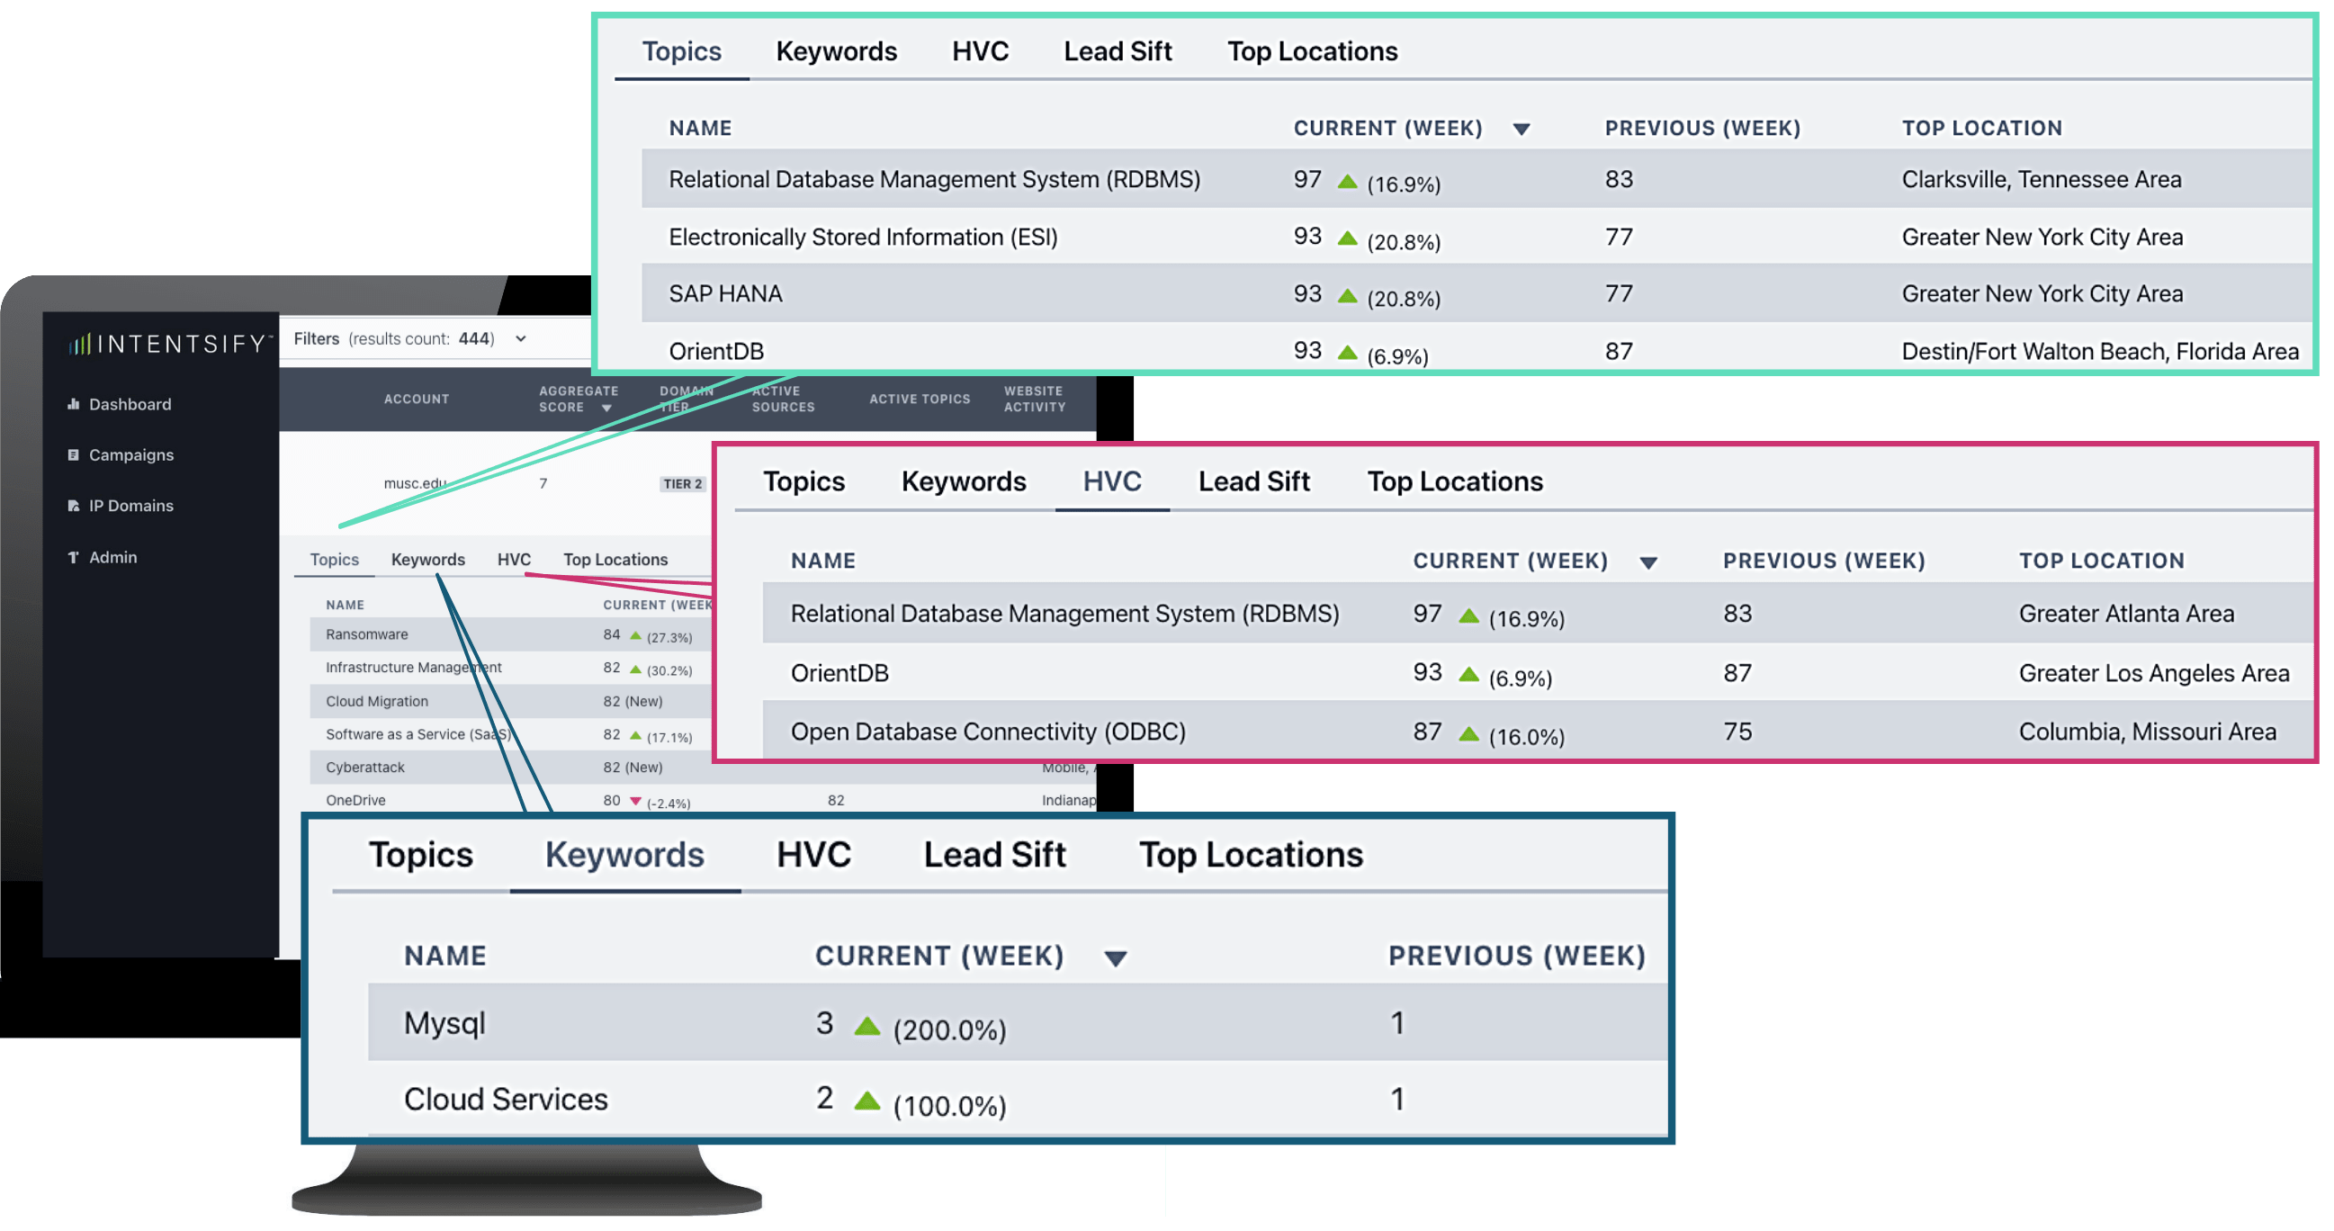Click the TIER 2 badge
The height and width of the screenshot is (1231, 2334).
point(682,485)
